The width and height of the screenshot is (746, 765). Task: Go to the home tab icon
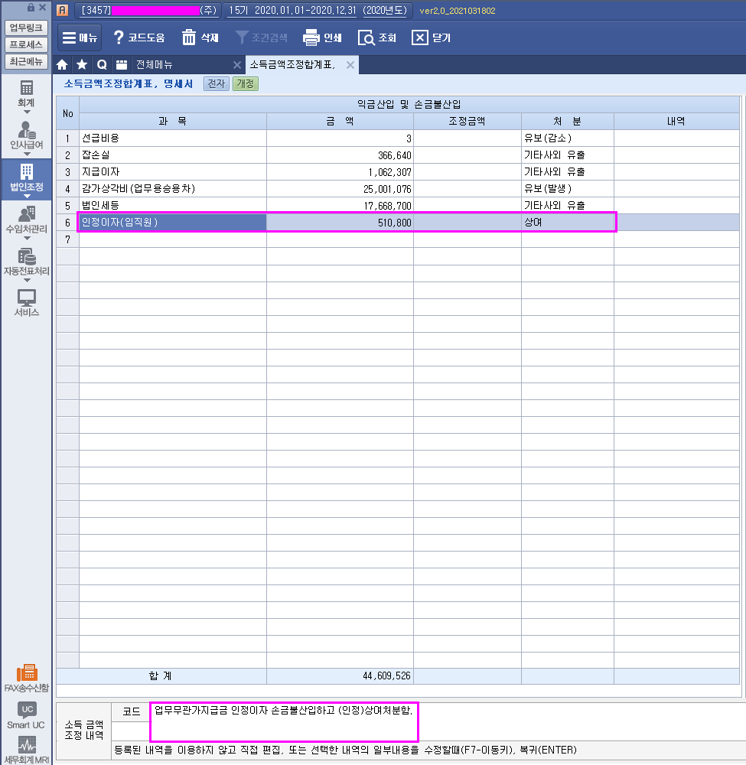62,64
